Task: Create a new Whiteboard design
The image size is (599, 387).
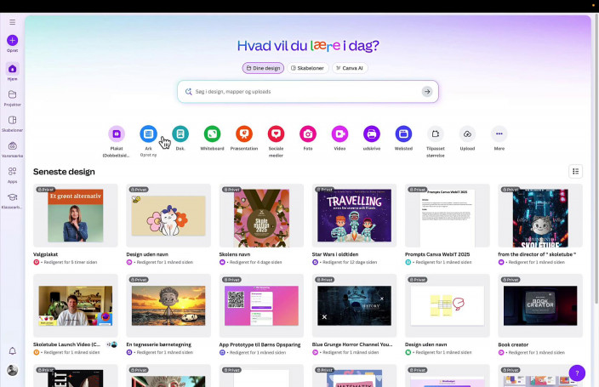Action: coord(212,134)
